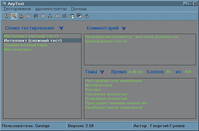Click the padlock toolbar icon
This screenshot has height=131, width=199.
click(x=87, y=16)
